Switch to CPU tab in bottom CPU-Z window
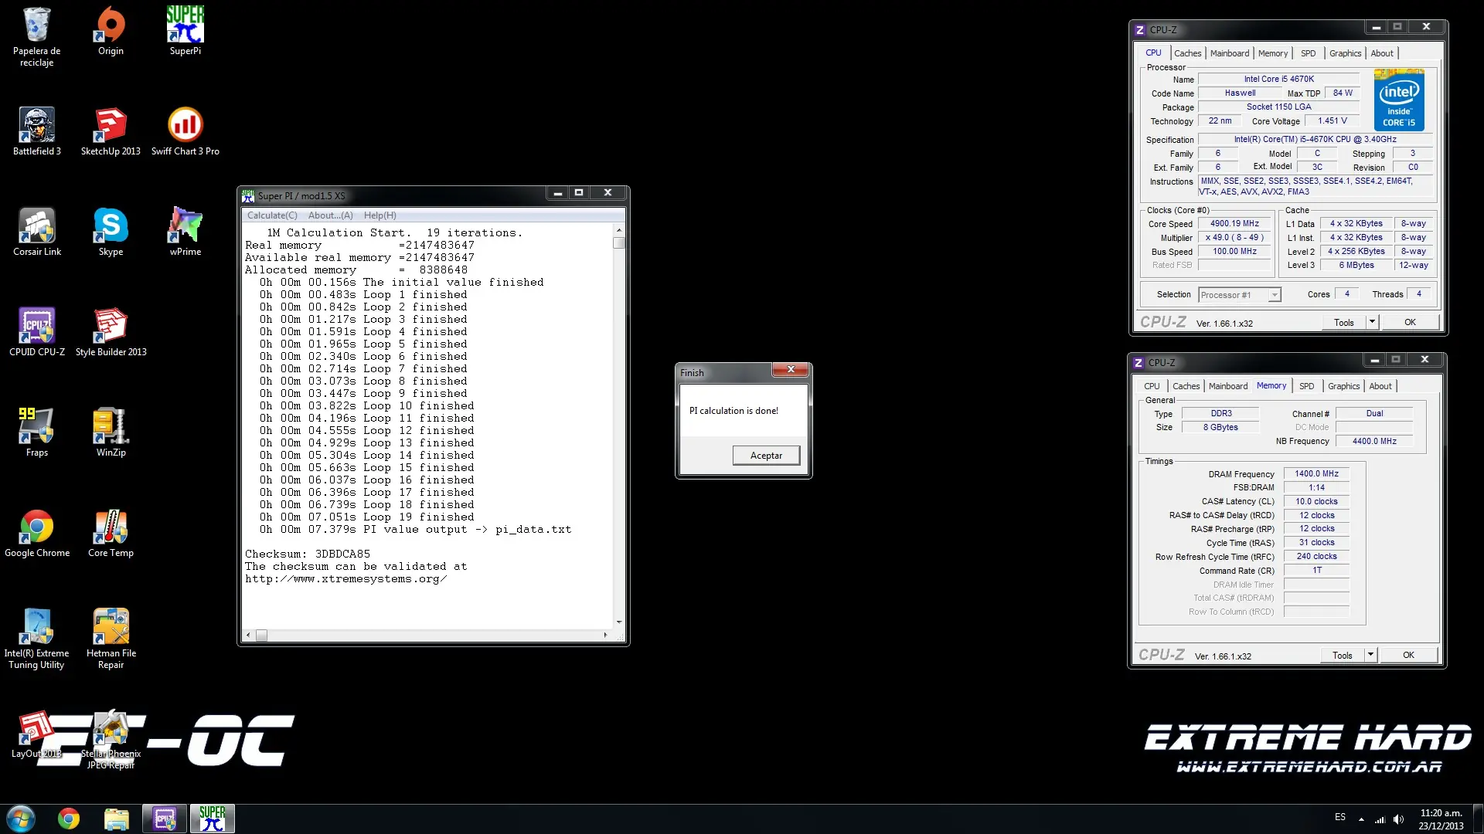Image resolution: width=1484 pixels, height=834 pixels. 1152,386
